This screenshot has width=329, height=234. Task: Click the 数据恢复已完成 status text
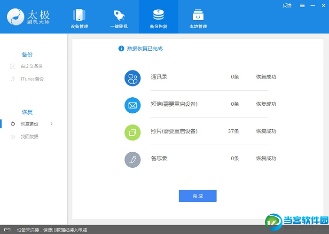point(145,49)
